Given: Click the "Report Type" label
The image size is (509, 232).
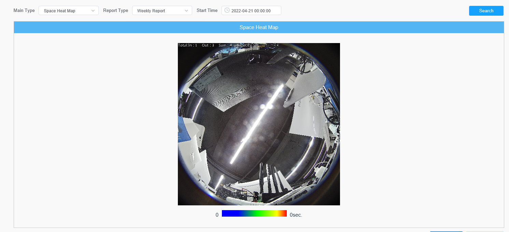Looking at the screenshot, I should point(116,11).
